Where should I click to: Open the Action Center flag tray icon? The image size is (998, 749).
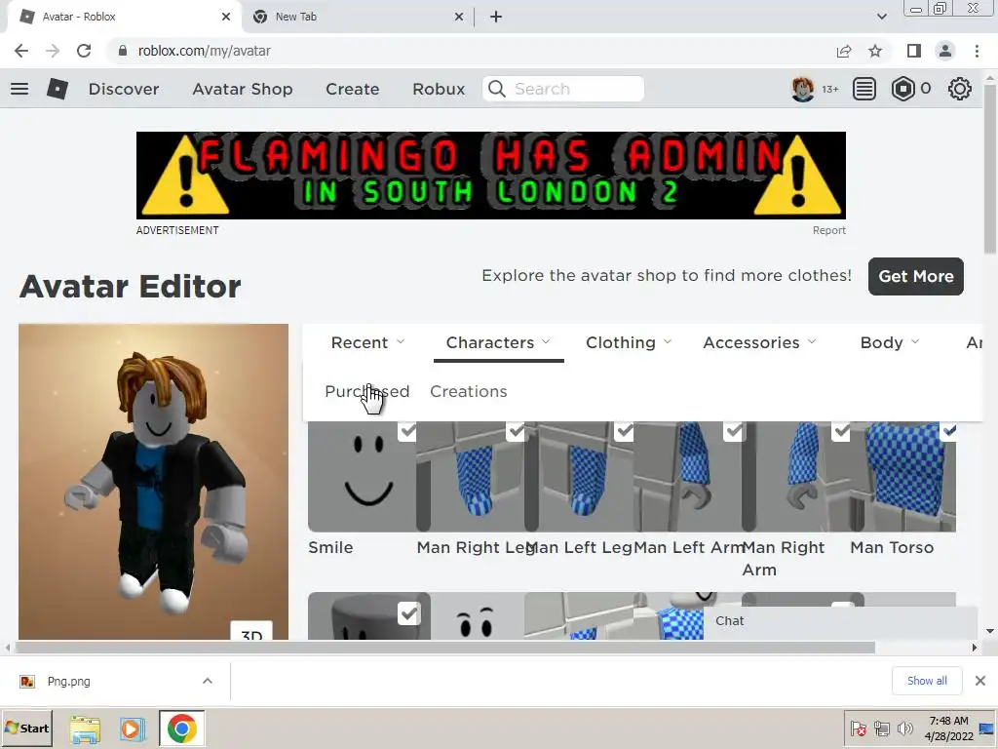click(x=858, y=729)
